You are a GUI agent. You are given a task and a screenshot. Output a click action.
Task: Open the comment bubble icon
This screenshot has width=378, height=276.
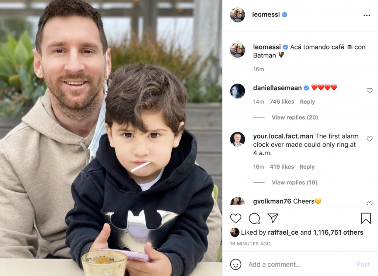click(254, 218)
